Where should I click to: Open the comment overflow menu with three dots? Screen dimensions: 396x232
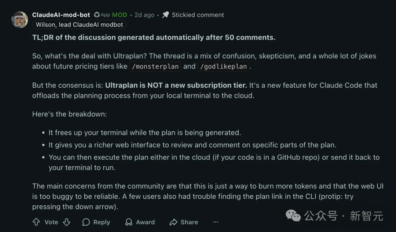(216, 222)
